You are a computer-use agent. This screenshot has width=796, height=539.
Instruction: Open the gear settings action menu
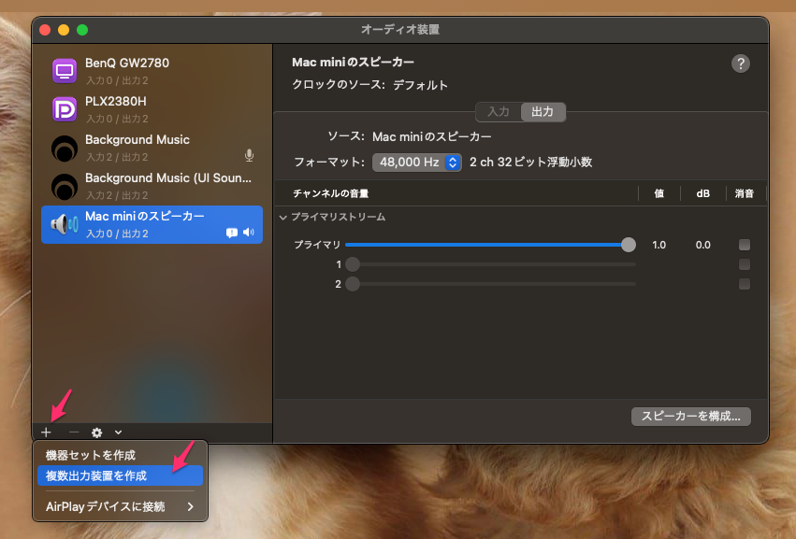pyautogui.click(x=96, y=433)
